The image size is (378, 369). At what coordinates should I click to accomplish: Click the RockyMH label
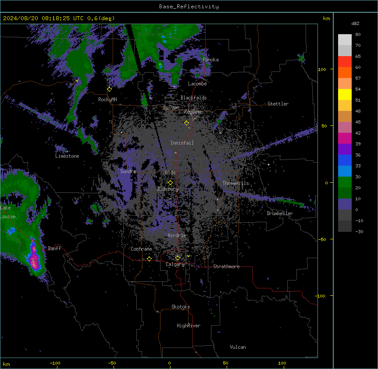pos(107,99)
